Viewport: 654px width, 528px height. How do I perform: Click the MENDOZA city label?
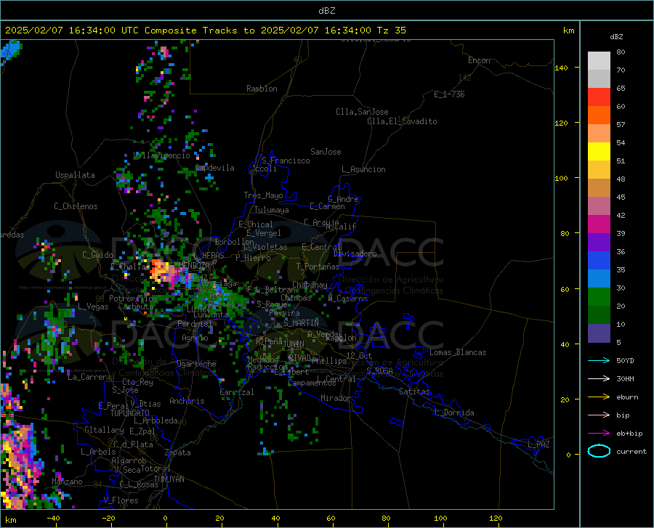coord(194,265)
